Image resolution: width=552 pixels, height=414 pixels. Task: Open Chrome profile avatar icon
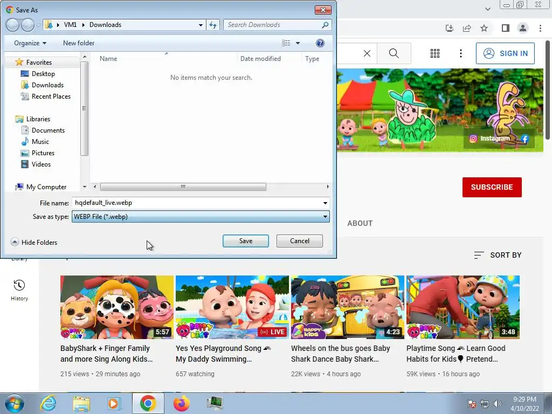pyautogui.click(x=523, y=28)
